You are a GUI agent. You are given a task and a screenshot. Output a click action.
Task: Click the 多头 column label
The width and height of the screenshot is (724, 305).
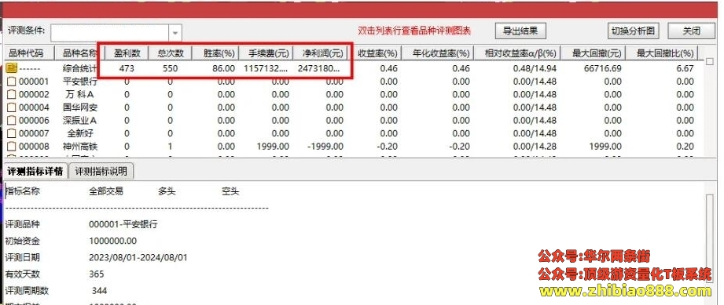(x=167, y=191)
